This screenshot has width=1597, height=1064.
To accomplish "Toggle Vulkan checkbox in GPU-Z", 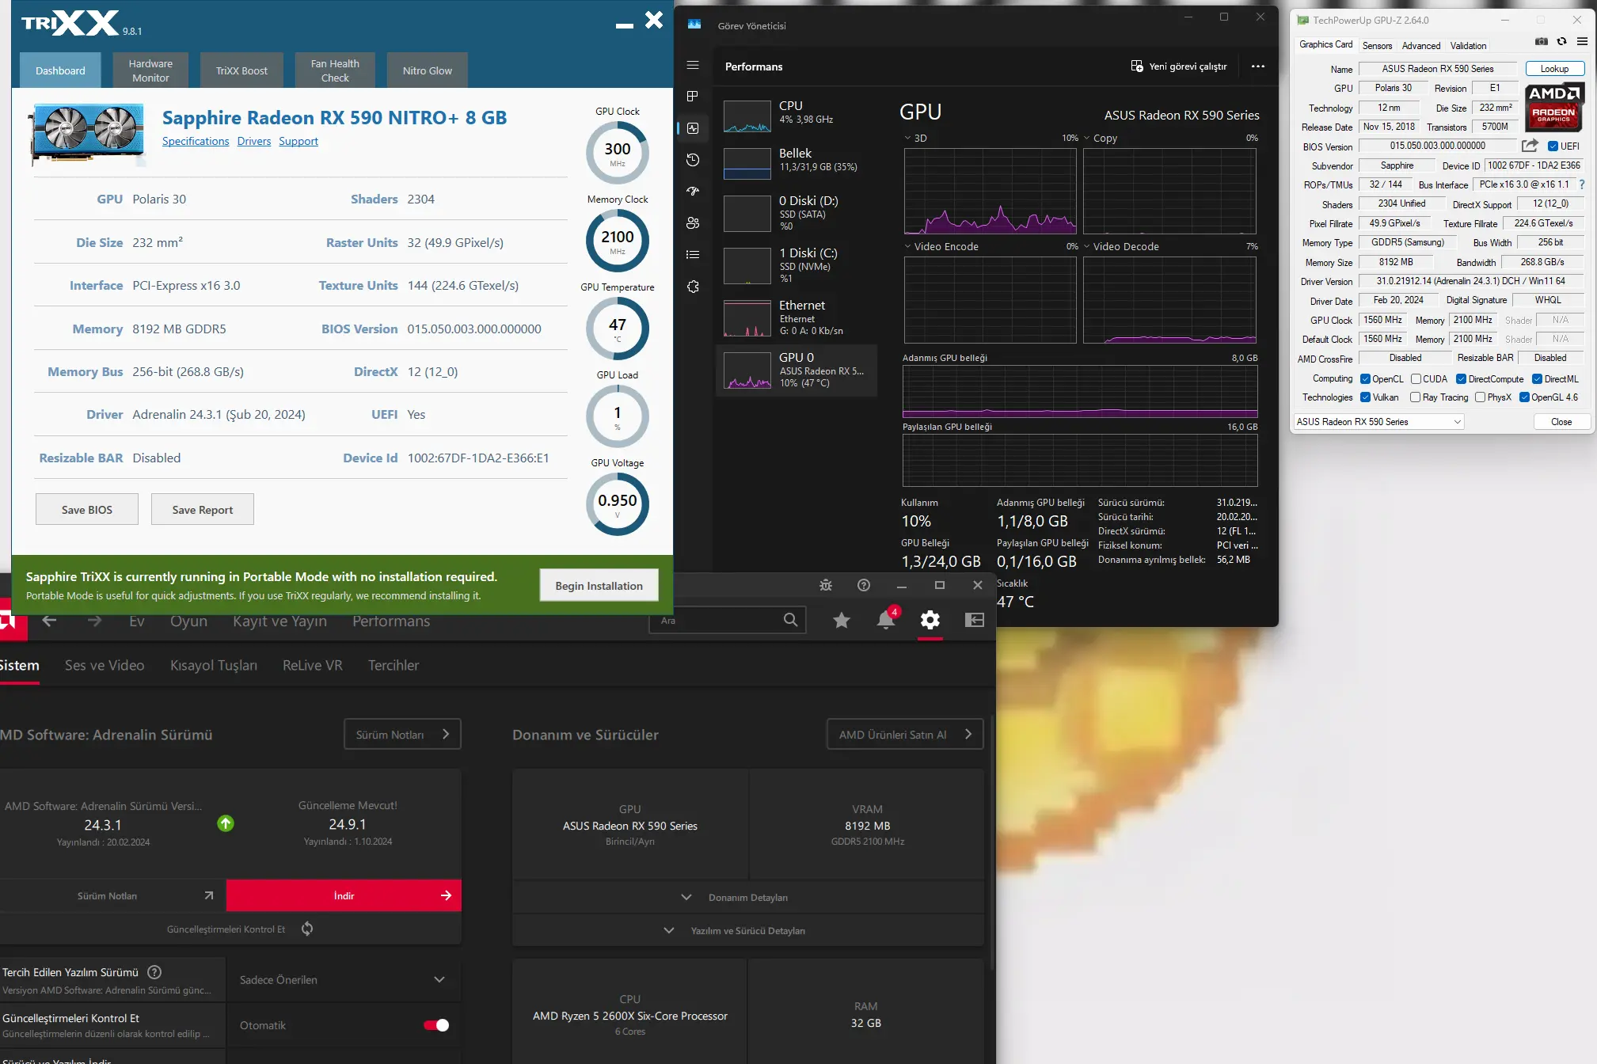I will coord(1366,397).
